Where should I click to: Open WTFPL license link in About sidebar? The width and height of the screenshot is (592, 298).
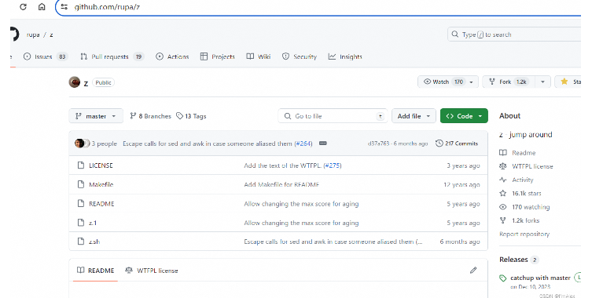coord(526,166)
